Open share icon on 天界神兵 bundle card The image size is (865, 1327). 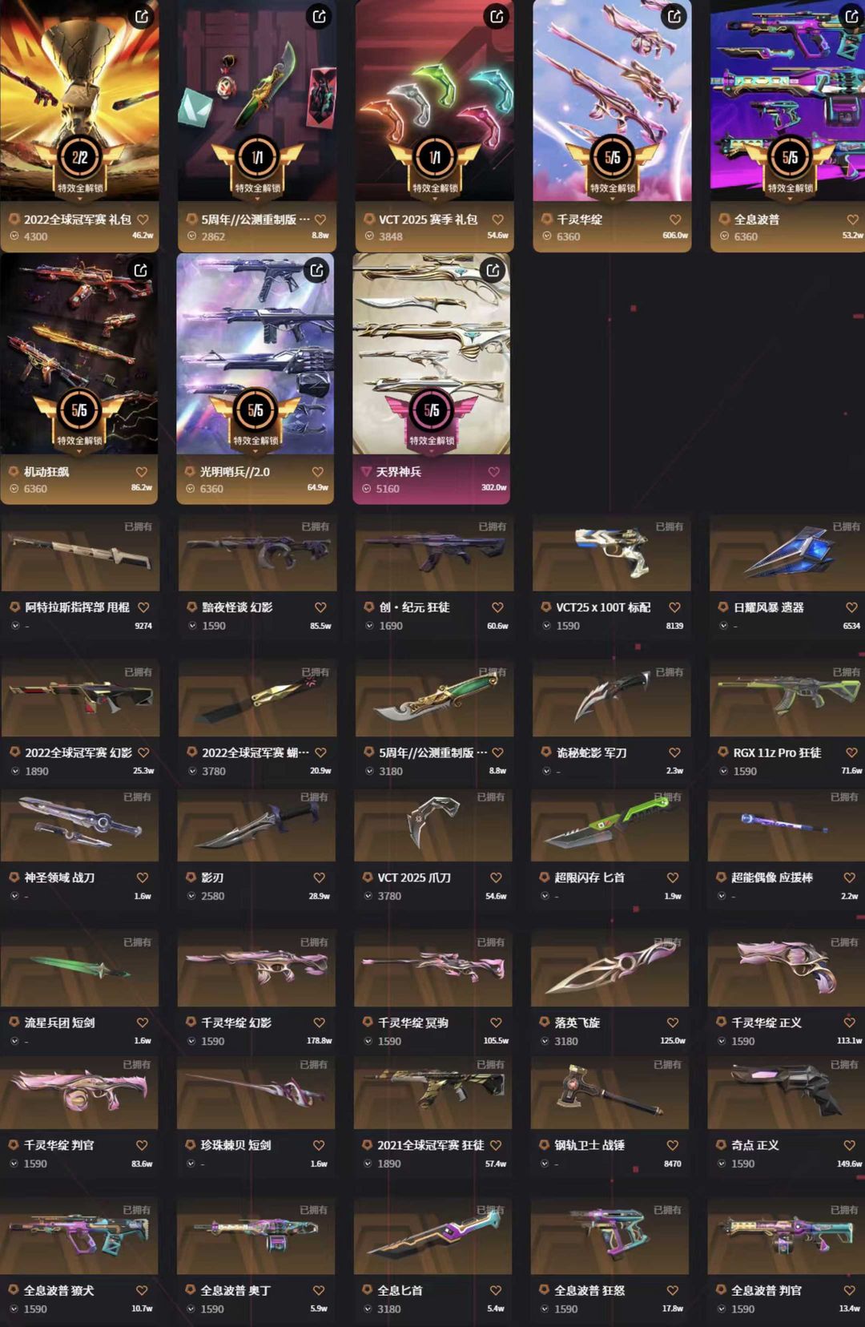493,270
